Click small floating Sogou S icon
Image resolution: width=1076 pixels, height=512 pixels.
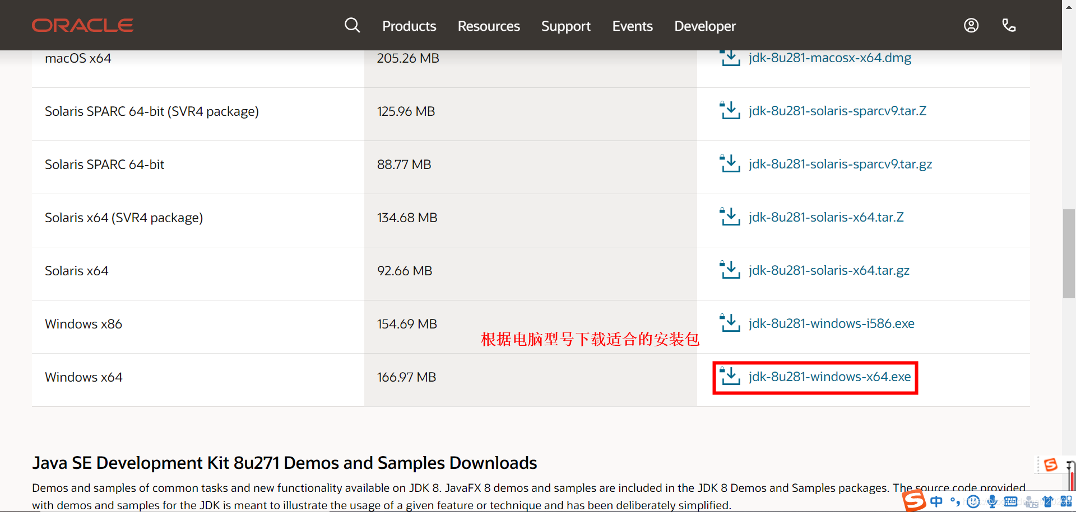click(1051, 464)
